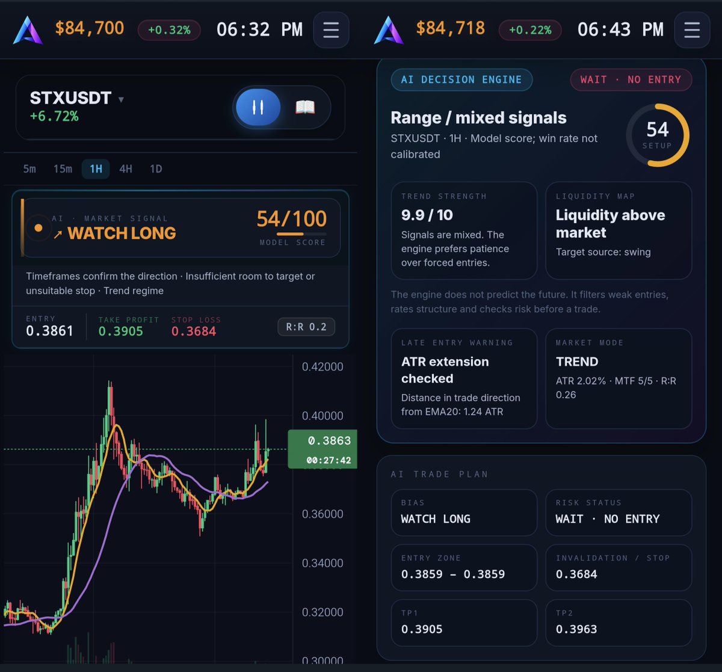Click the green current price label 0.3863
The width and height of the screenshot is (722, 672).
329,441
